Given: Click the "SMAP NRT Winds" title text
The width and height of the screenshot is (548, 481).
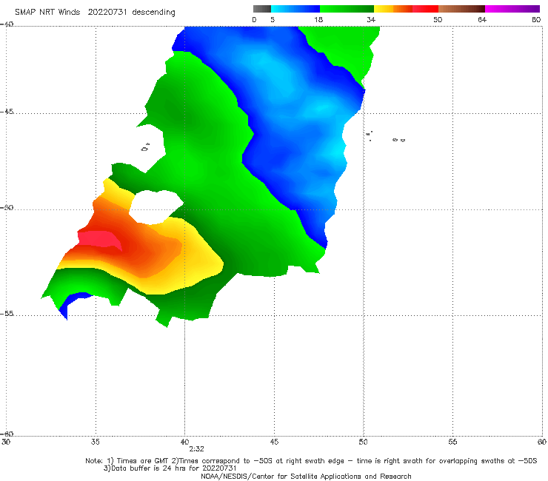Looking at the screenshot, I should pyautogui.click(x=47, y=13).
